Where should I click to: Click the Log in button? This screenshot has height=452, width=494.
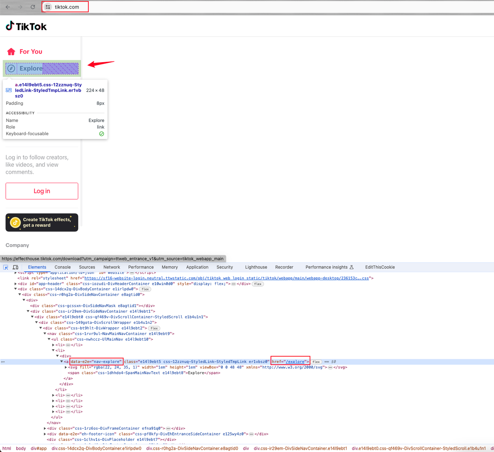42,191
